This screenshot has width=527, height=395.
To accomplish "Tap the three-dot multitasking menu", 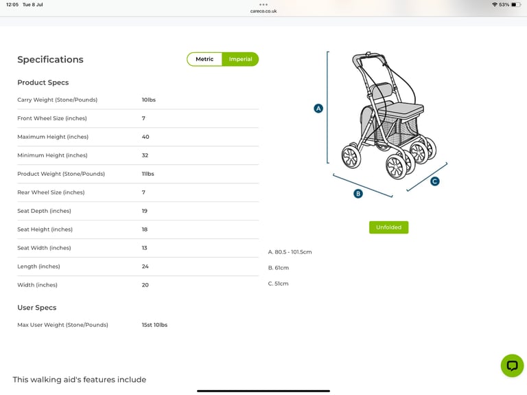I will 263,4.
